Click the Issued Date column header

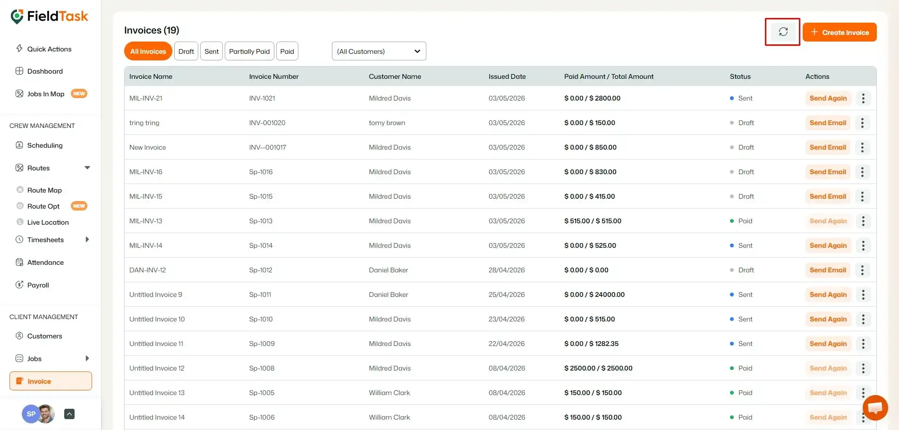pyautogui.click(x=507, y=76)
